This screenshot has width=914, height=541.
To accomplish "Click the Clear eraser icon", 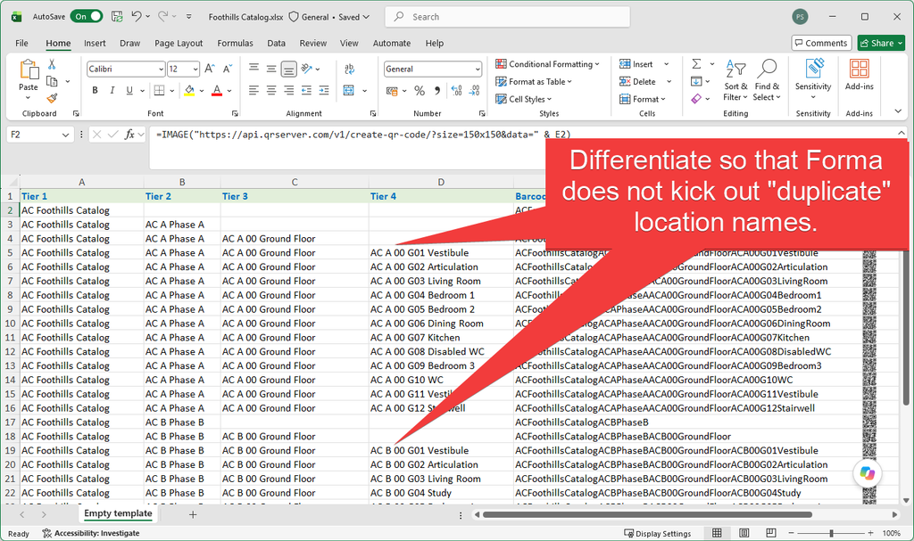I will (x=696, y=98).
